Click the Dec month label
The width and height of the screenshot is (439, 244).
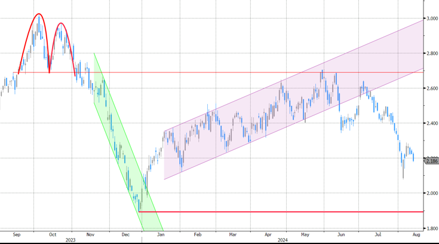coord(125,234)
